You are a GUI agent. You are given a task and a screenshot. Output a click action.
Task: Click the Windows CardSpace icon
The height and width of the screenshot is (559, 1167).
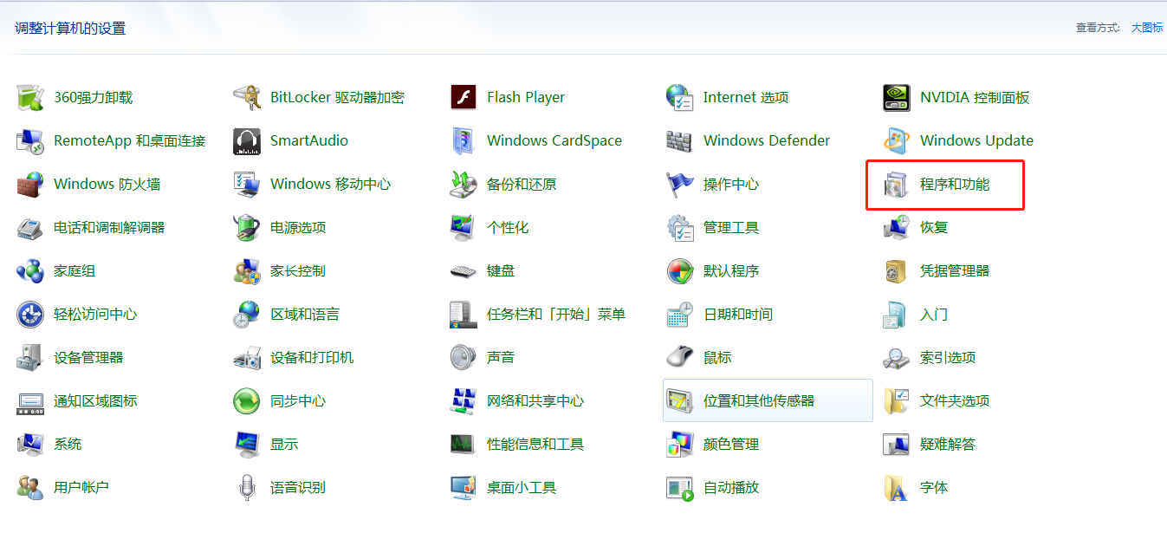(x=464, y=141)
